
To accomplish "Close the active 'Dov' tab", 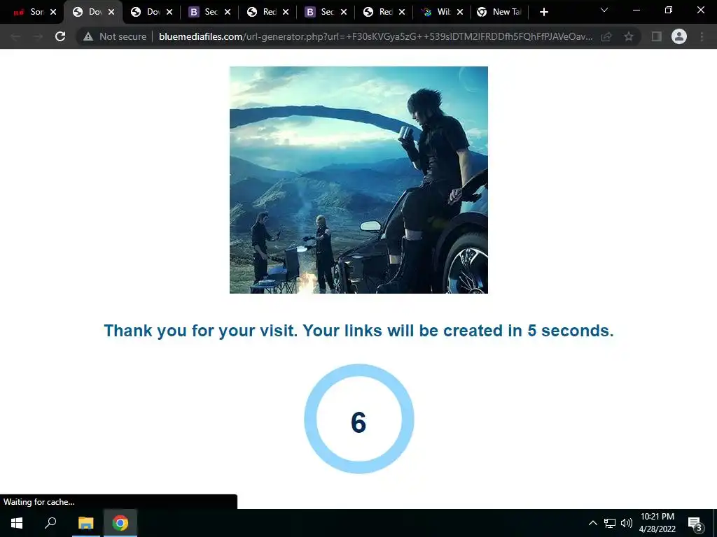I will pyautogui.click(x=111, y=13).
